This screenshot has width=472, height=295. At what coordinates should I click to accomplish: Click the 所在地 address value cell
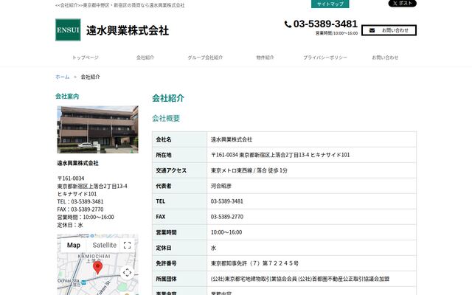pos(311,155)
